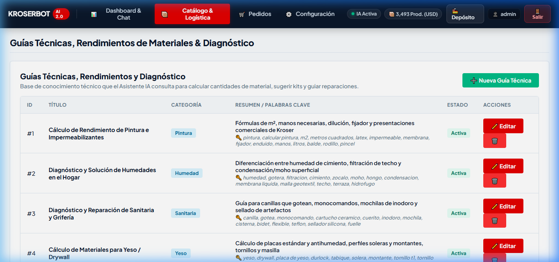Click the summary 'Guía para canillas que gotean'

click(326, 207)
